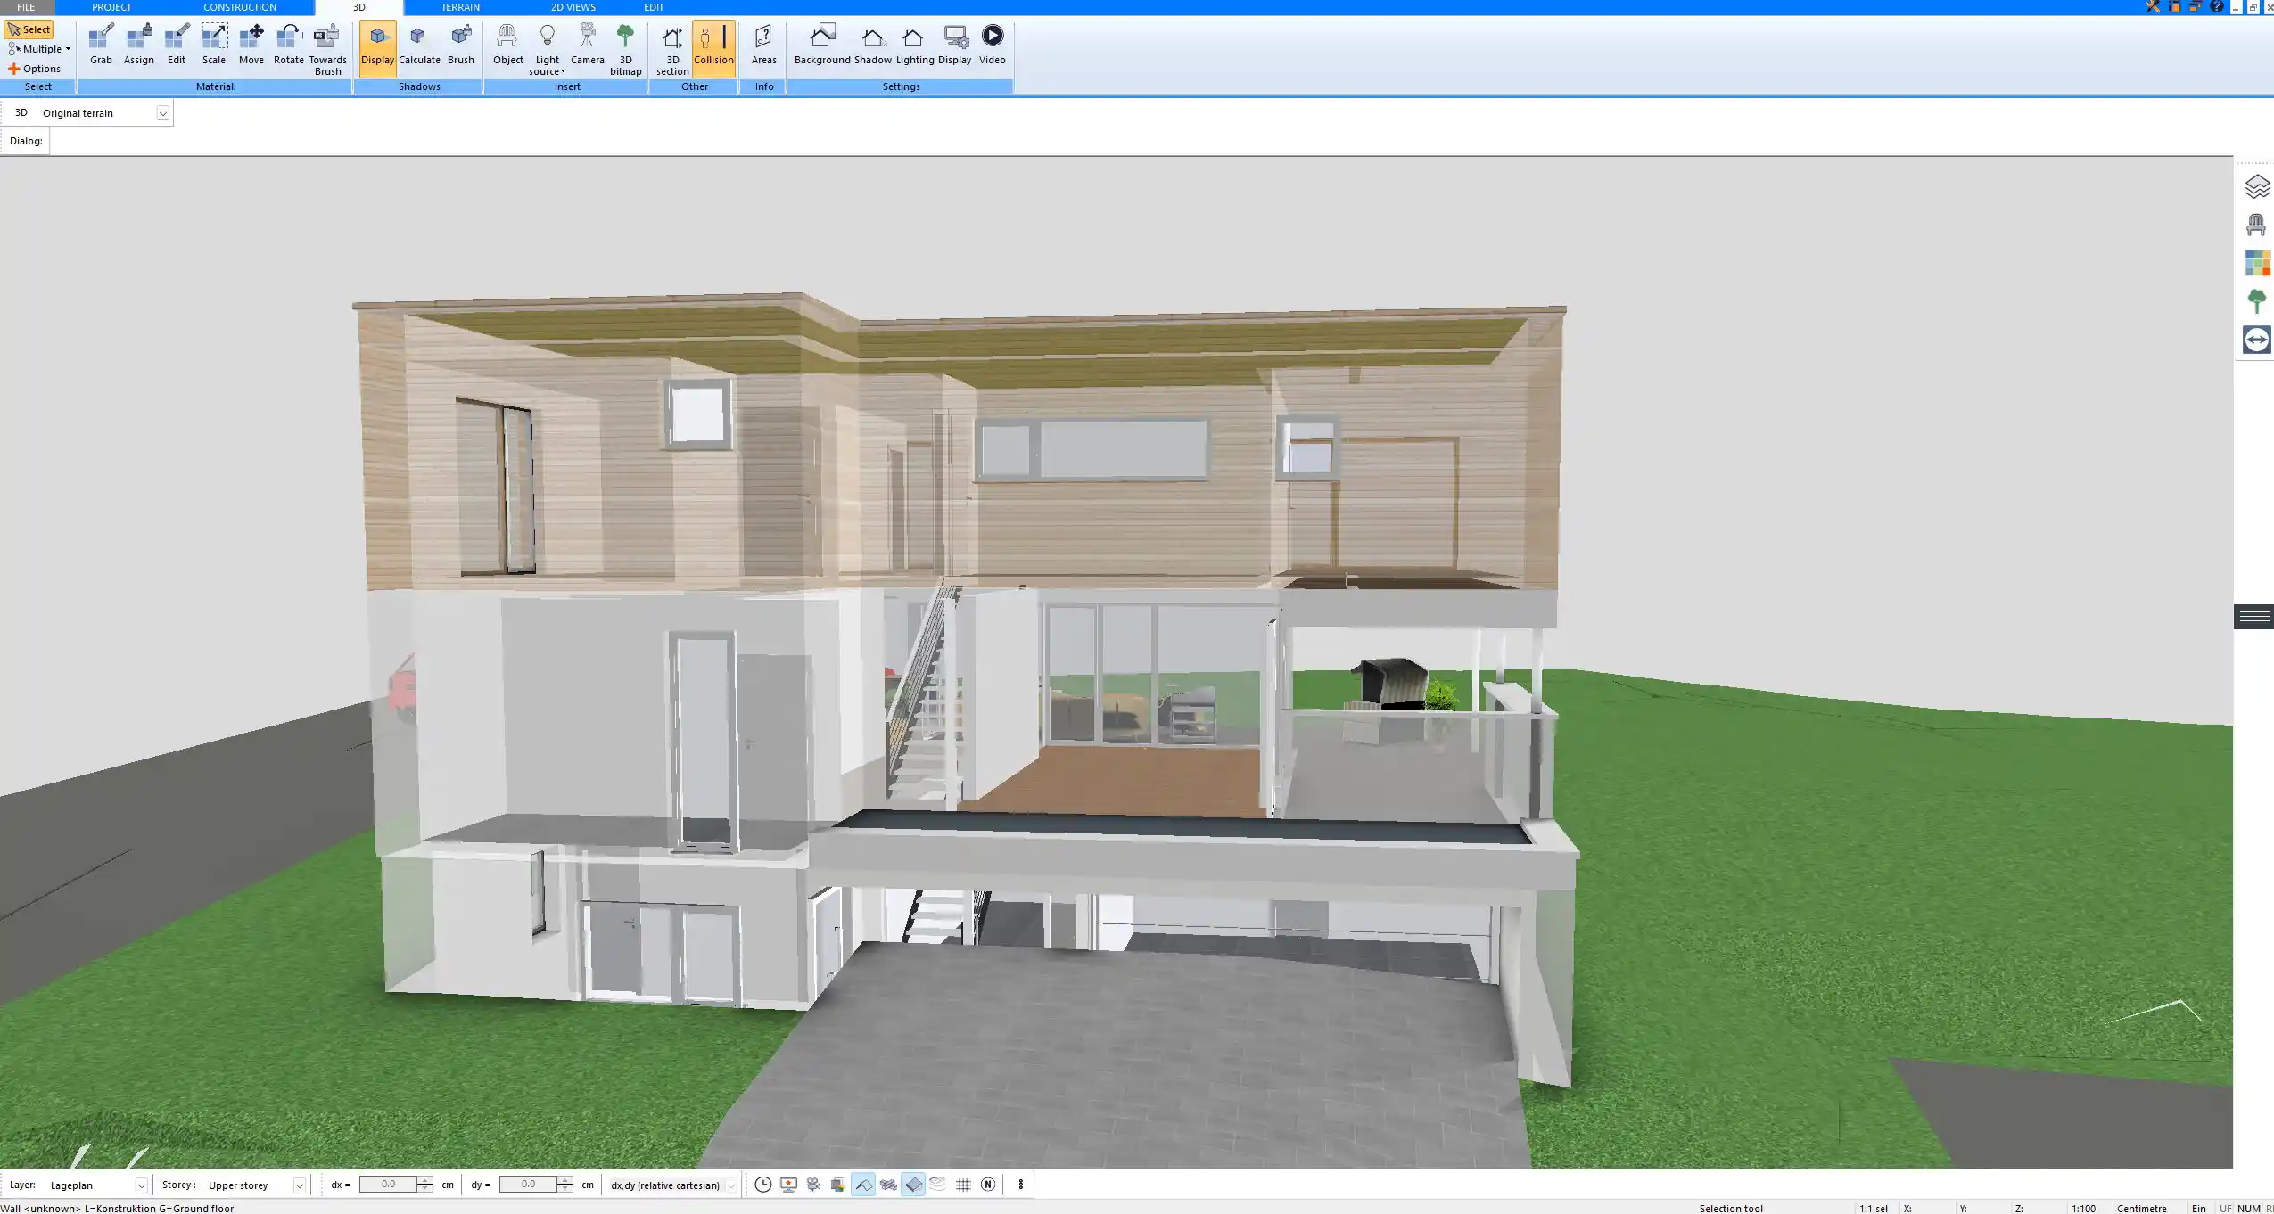This screenshot has width=2274, height=1214.
Task: Click the Calculate shadows icon
Action: pyautogui.click(x=419, y=45)
